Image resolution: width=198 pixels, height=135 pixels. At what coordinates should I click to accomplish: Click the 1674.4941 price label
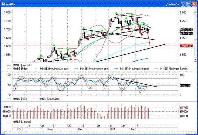186,34
